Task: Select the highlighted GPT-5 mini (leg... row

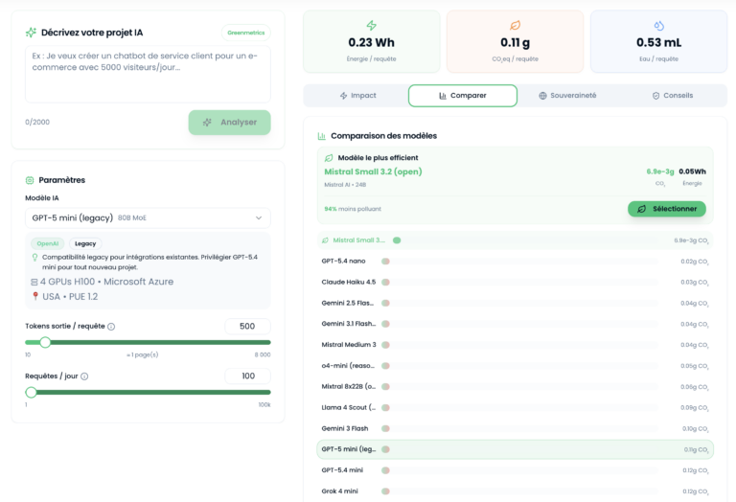Action: point(515,449)
